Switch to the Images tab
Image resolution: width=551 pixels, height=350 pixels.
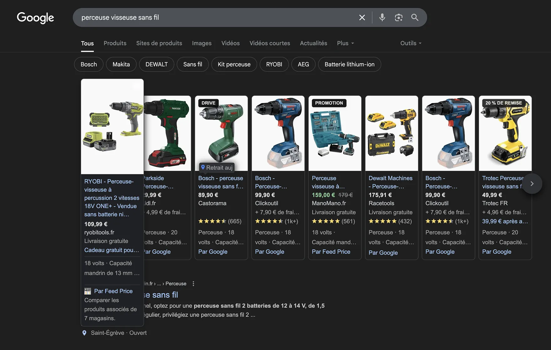(202, 43)
